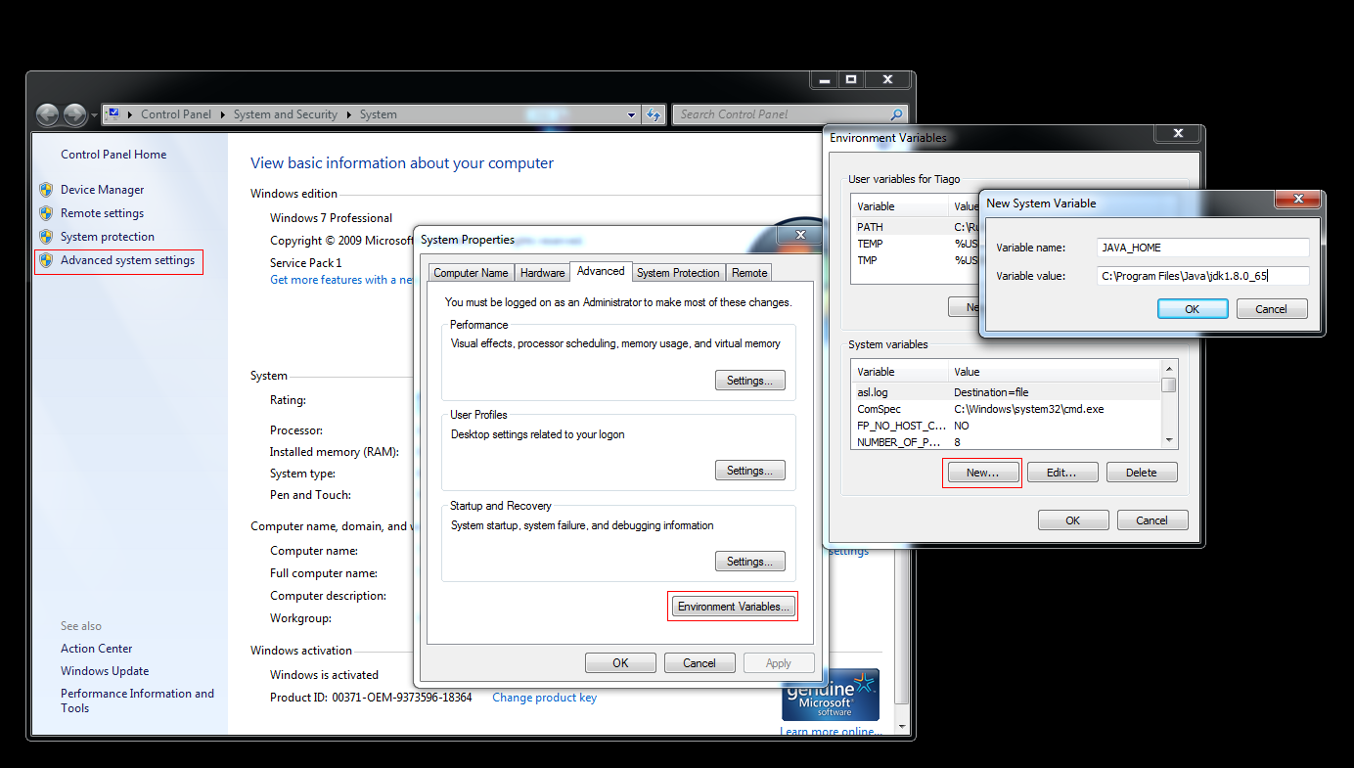
Task: Open Device Manager link
Action: click(x=103, y=190)
